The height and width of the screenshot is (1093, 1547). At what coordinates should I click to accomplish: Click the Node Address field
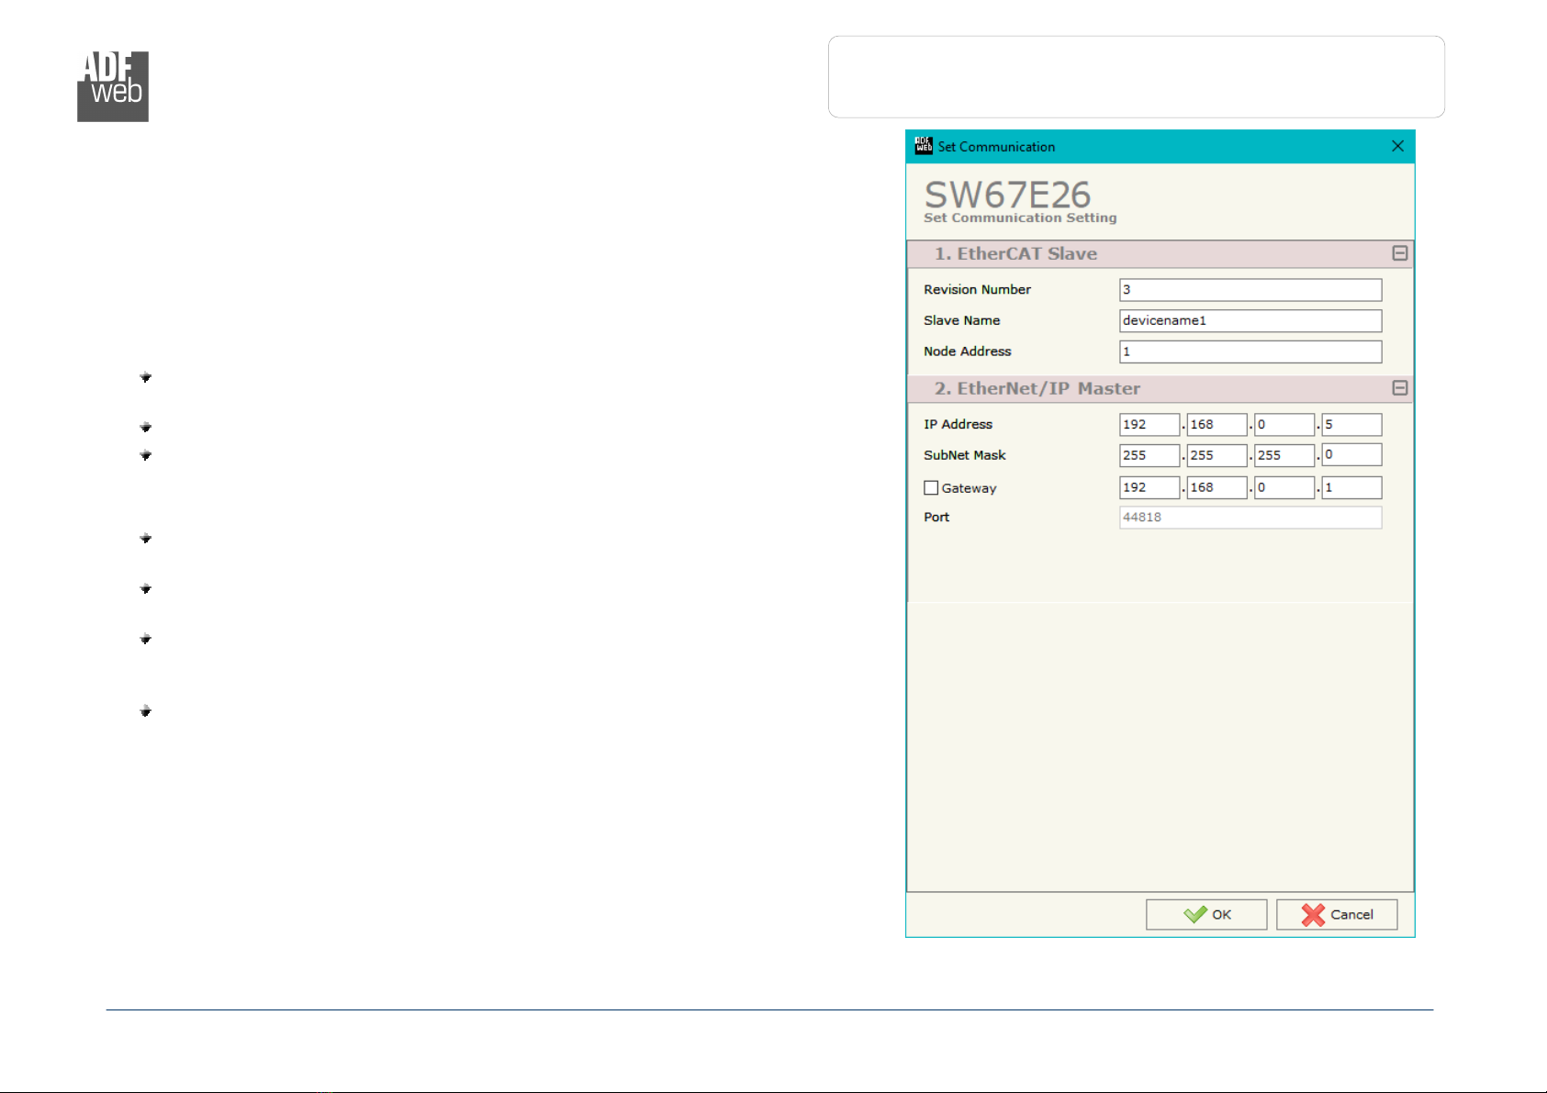click(1250, 351)
